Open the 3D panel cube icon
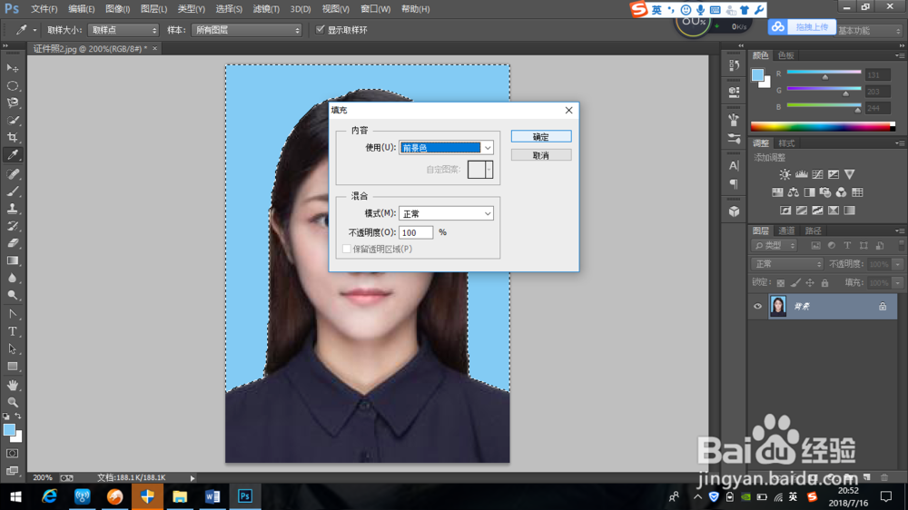Screen dimensions: 908x510 pyautogui.click(x=734, y=211)
